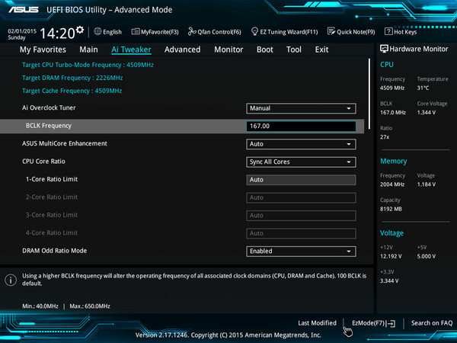Click the BCLK Frequency input field

pyautogui.click(x=301, y=126)
